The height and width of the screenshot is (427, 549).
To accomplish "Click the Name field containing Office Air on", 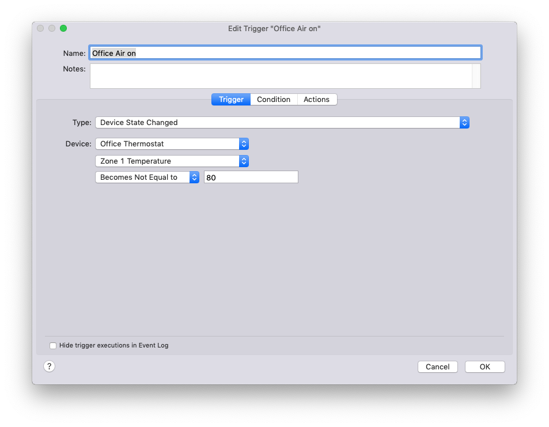I will [285, 53].
